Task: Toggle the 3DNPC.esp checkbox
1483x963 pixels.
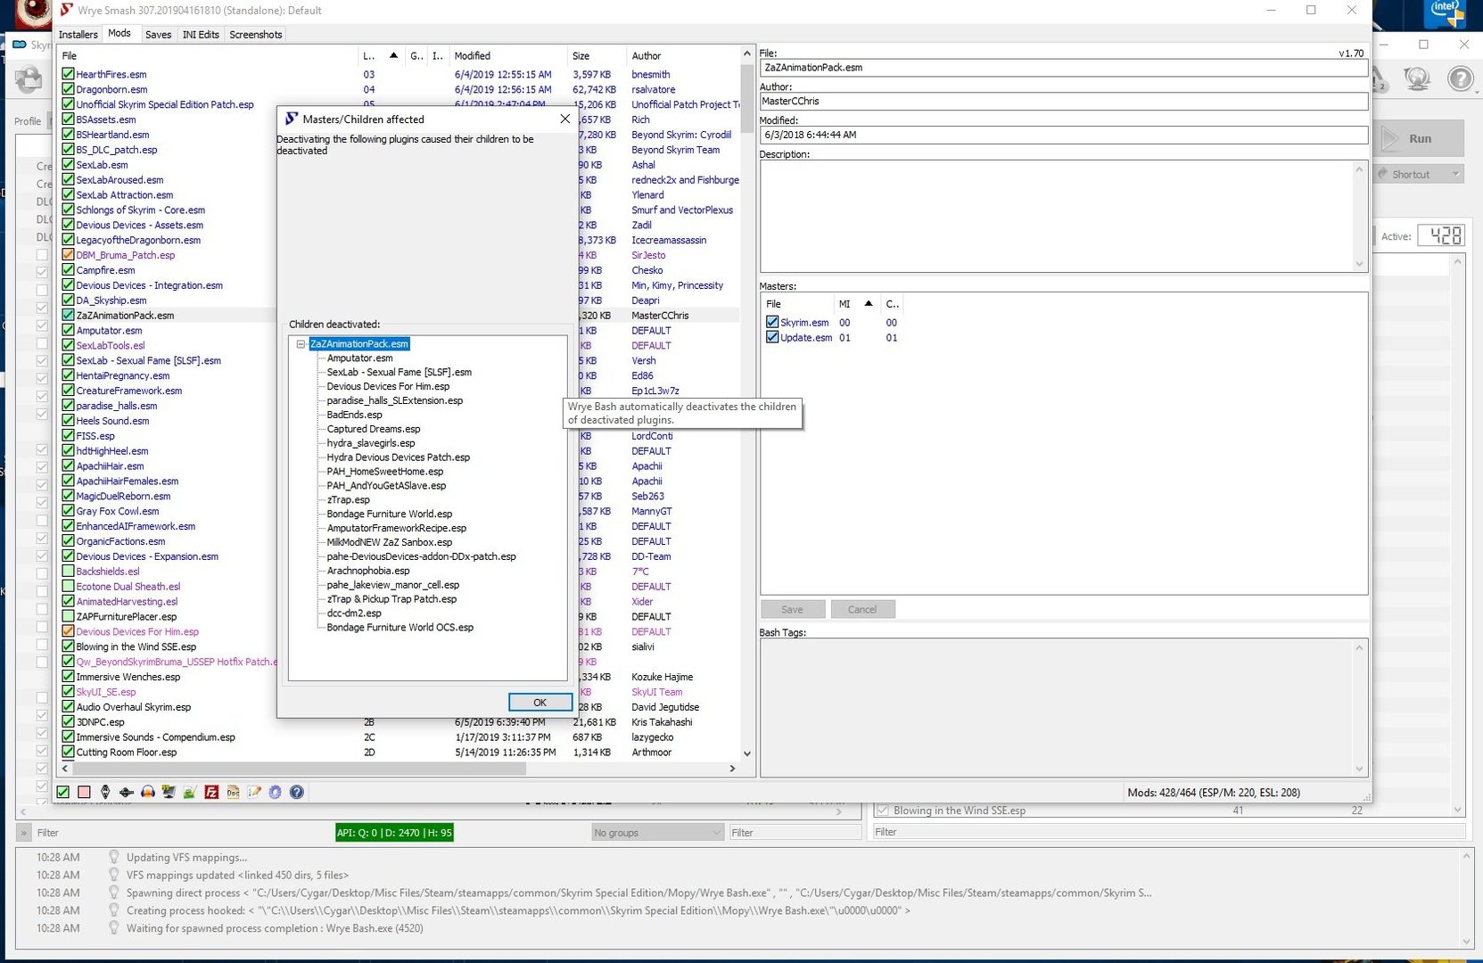Action: click(68, 722)
